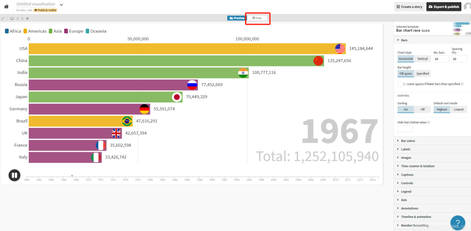The image size is (471, 231).
Task: Go to the home page icon
Action: pyautogui.click(x=6, y=7)
